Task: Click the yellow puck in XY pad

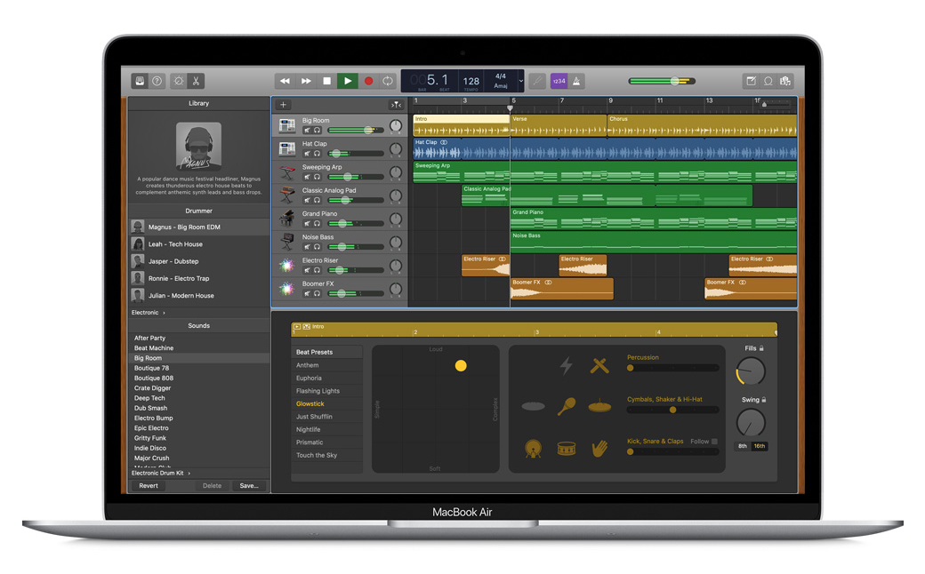Action: [x=461, y=366]
